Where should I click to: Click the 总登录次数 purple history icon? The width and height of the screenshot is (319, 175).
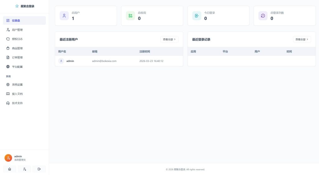[x=263, y=16]
